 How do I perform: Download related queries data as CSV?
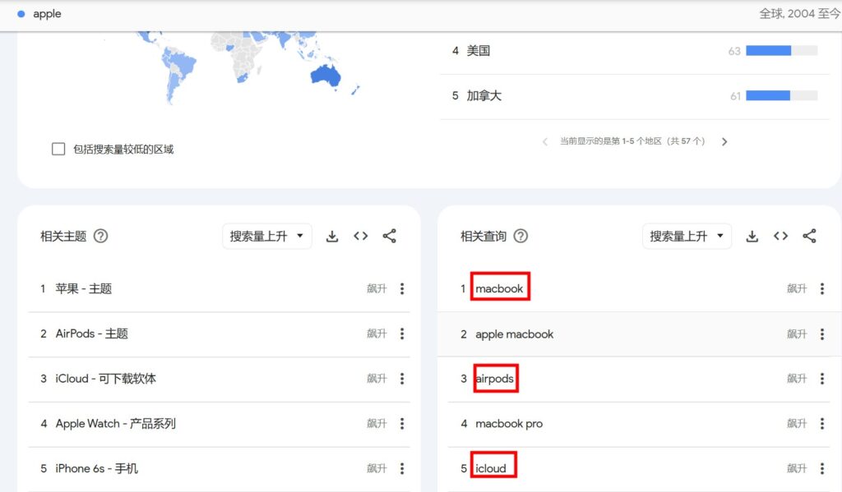pos(752,236)
